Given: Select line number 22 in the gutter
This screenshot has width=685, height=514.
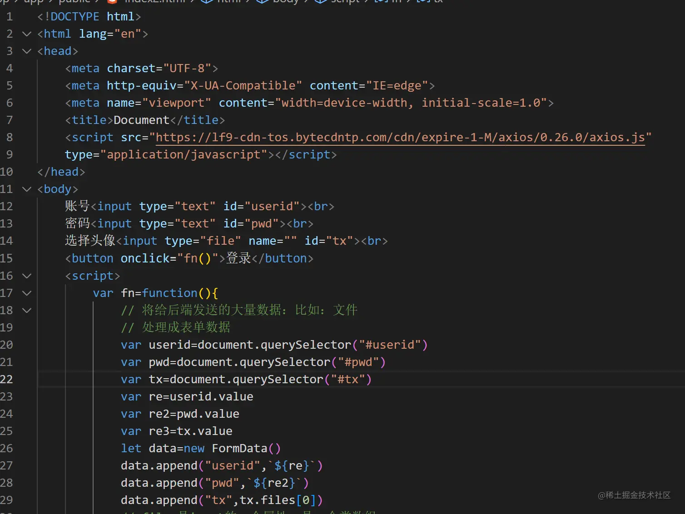Looking at the screenshot, I should [6, 380].
